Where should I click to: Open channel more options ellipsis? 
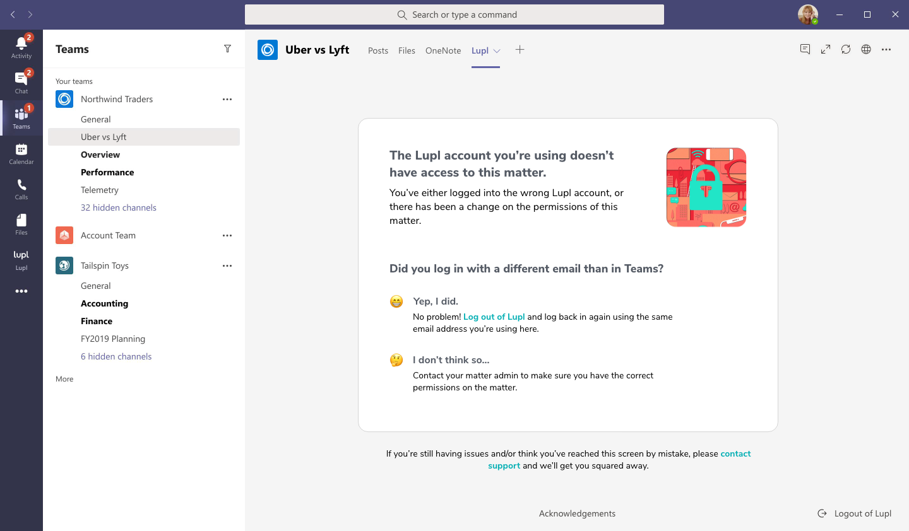point(886,49)
